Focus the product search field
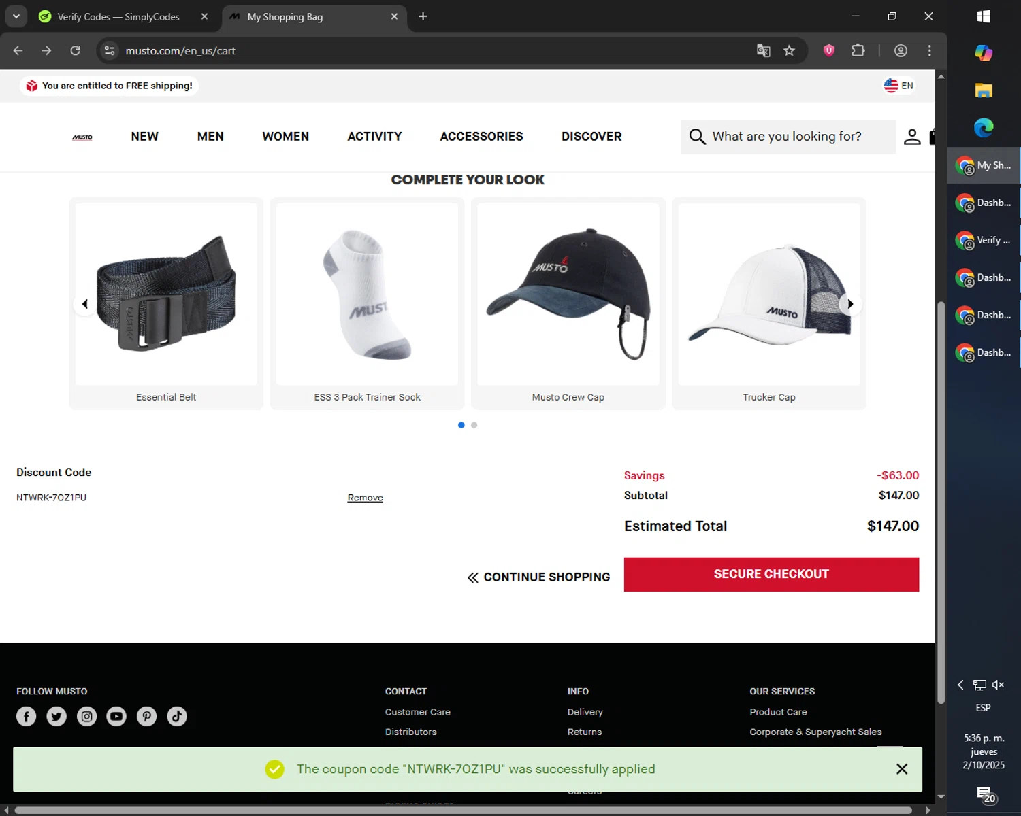Viewport: 1021px width, 816px height. (788, 137)
